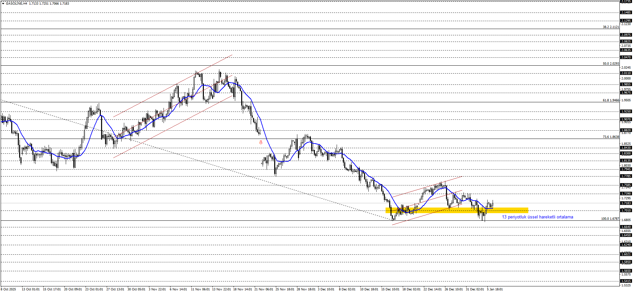Open the dropdown triangle beside GASOLINE,H4
This screenshot has width=633, height=293.
click(3, 3)
